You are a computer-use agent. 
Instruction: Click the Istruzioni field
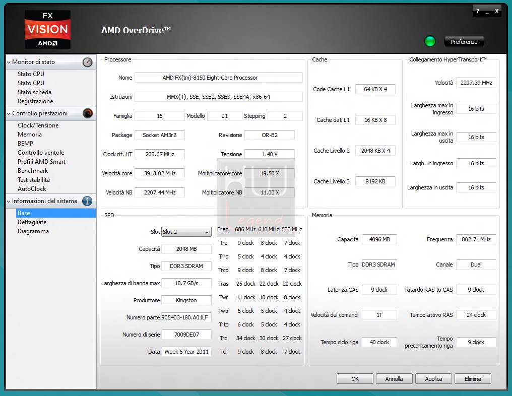(218, 97)
